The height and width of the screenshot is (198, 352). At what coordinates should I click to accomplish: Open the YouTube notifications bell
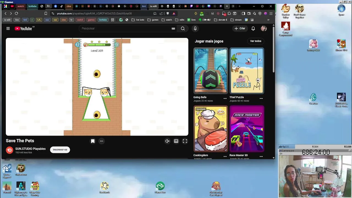[253, 28]
